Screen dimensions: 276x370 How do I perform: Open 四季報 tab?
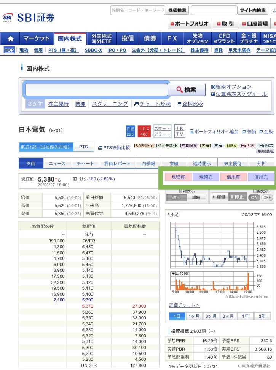click(148, 163)
